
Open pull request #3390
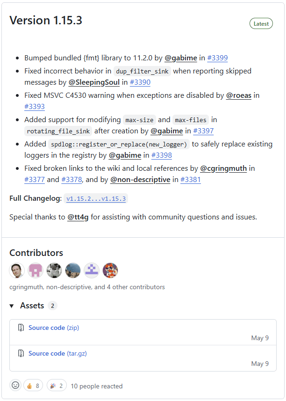pyautogui.click(x=140, y=82)
